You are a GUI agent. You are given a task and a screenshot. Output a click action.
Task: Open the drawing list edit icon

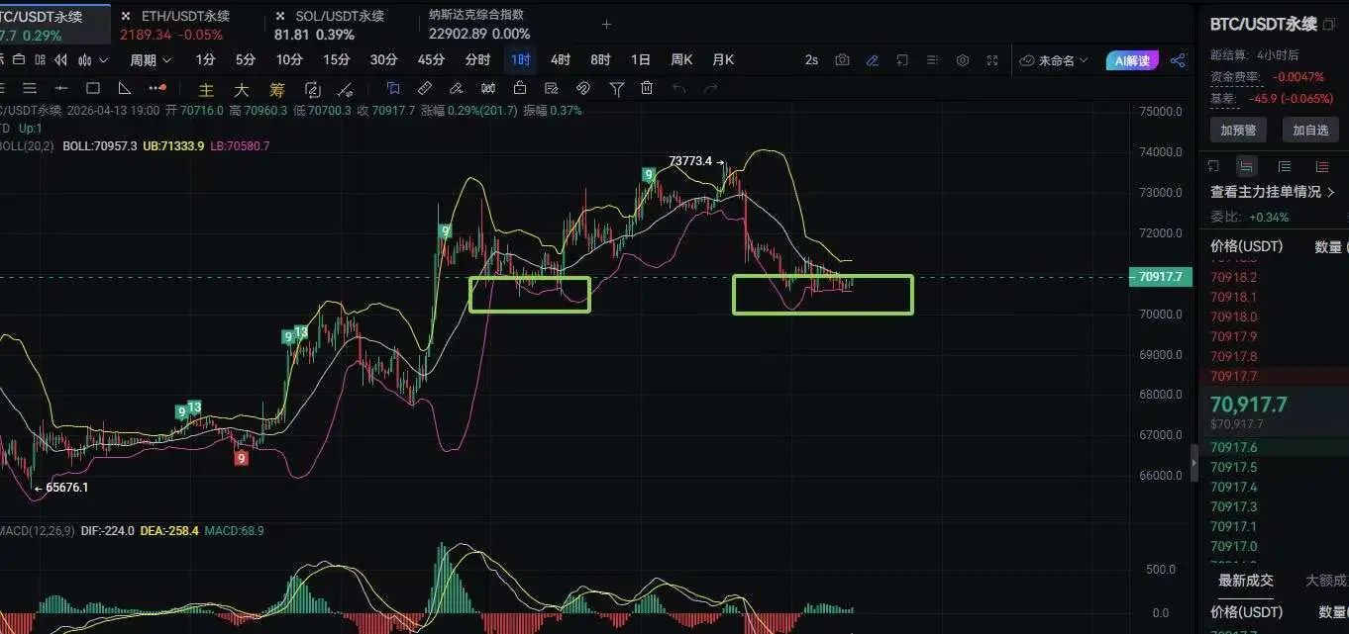click(551, 88)
